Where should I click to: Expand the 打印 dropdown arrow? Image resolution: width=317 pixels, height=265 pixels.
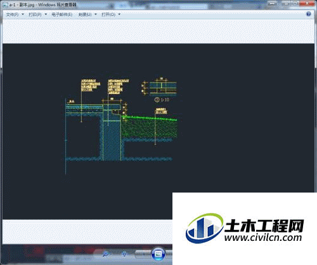tap(46, 15)
